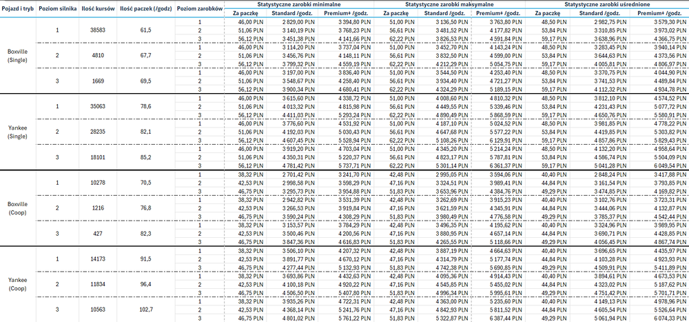Select the 'Poziom silnika' column header

56,9
